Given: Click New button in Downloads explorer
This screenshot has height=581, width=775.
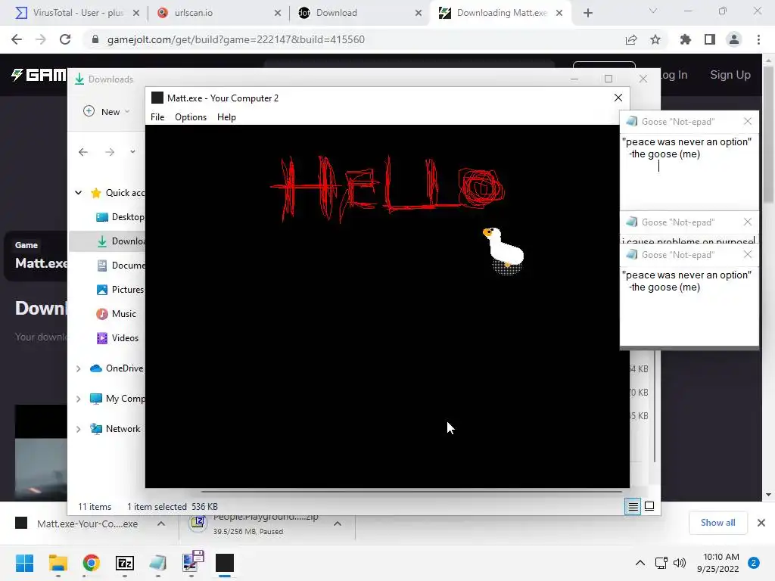Looking at the screenshot, I should coord(106,112).
